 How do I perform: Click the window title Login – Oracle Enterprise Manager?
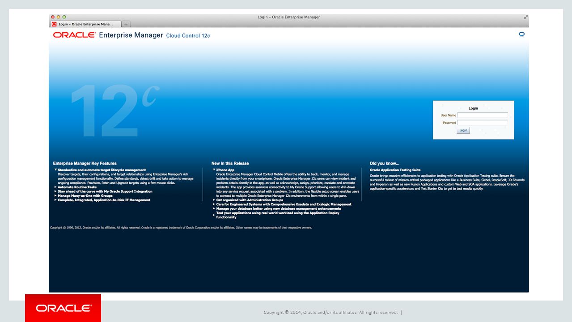coord(288,17)
